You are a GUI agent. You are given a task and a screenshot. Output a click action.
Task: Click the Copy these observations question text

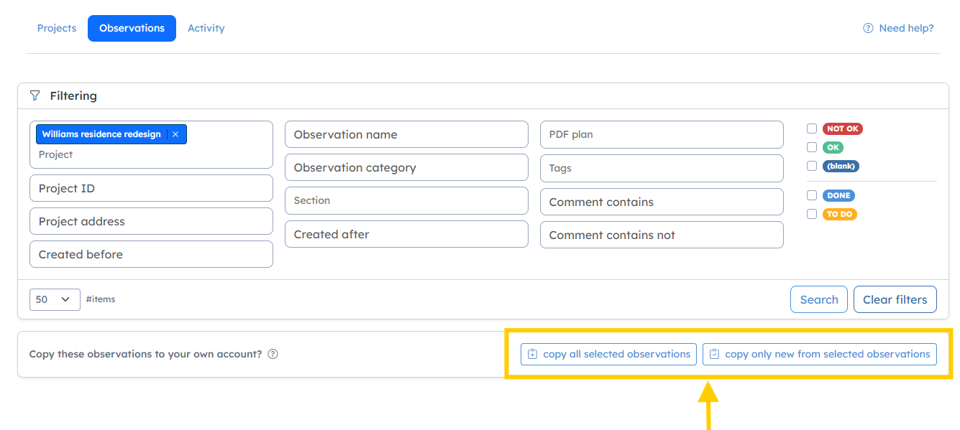(145, 354)
